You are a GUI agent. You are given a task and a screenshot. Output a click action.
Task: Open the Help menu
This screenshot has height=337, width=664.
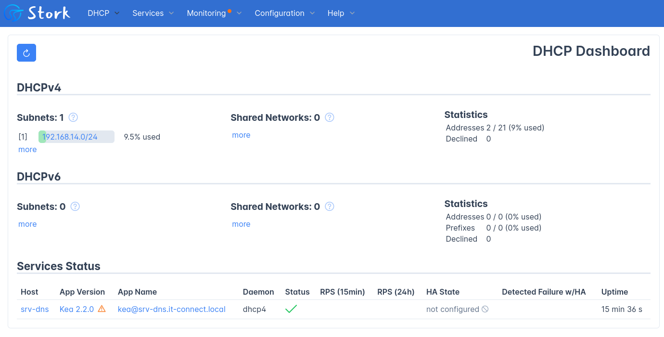coord(340,13)
